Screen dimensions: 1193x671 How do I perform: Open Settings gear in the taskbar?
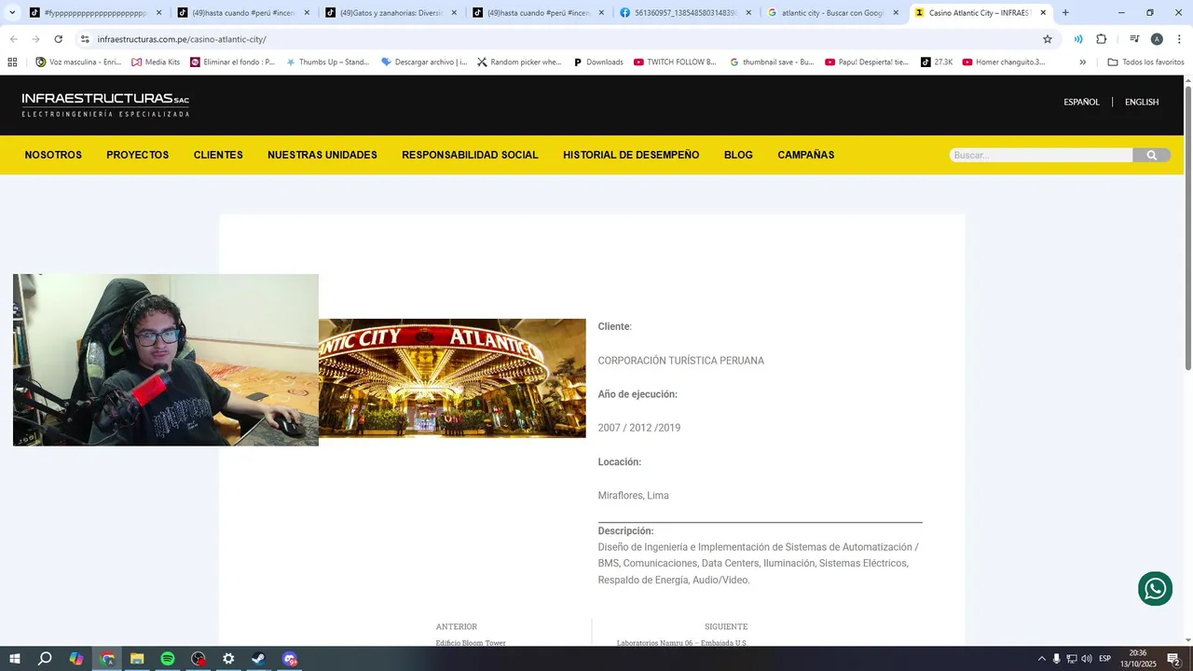(x=228, y=659)
